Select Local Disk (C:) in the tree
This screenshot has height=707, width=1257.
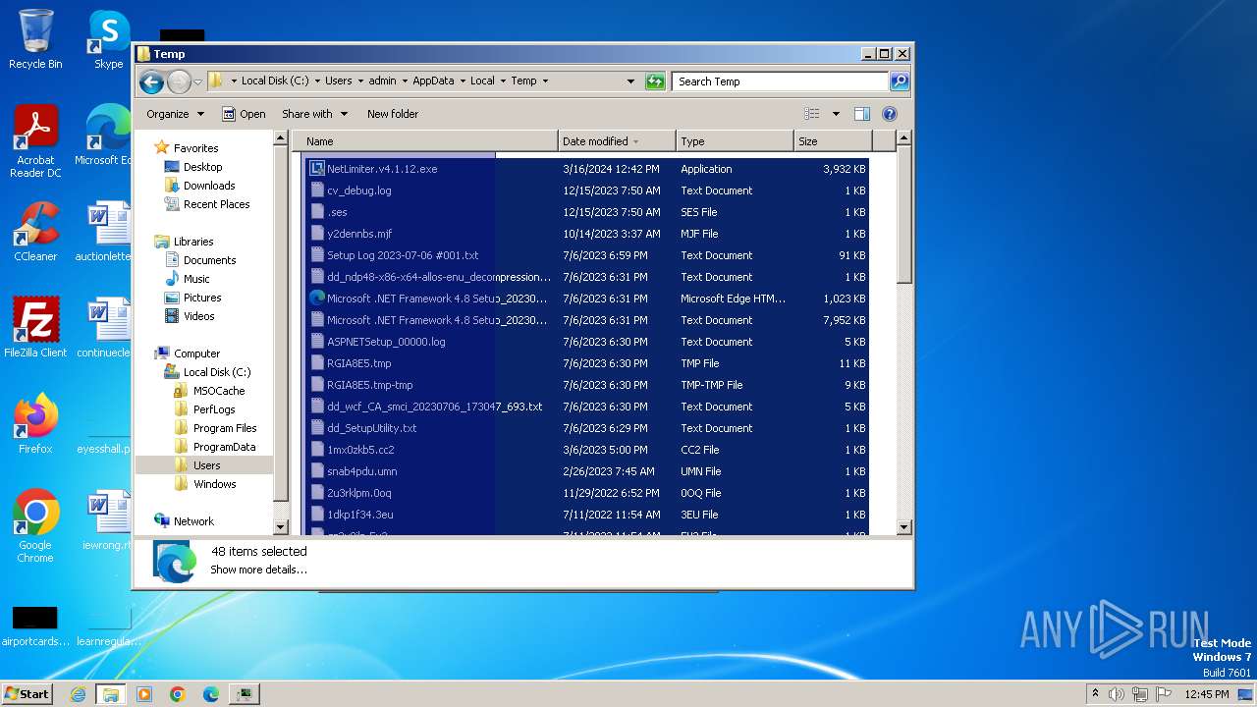217,372
